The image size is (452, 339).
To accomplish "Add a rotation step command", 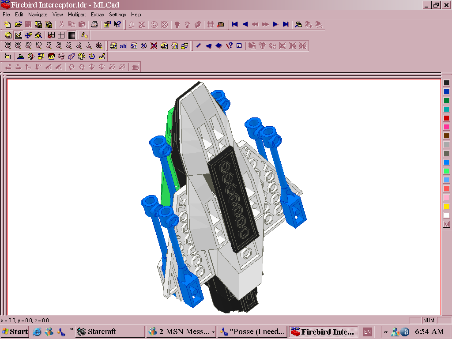I will pos(144,45).
